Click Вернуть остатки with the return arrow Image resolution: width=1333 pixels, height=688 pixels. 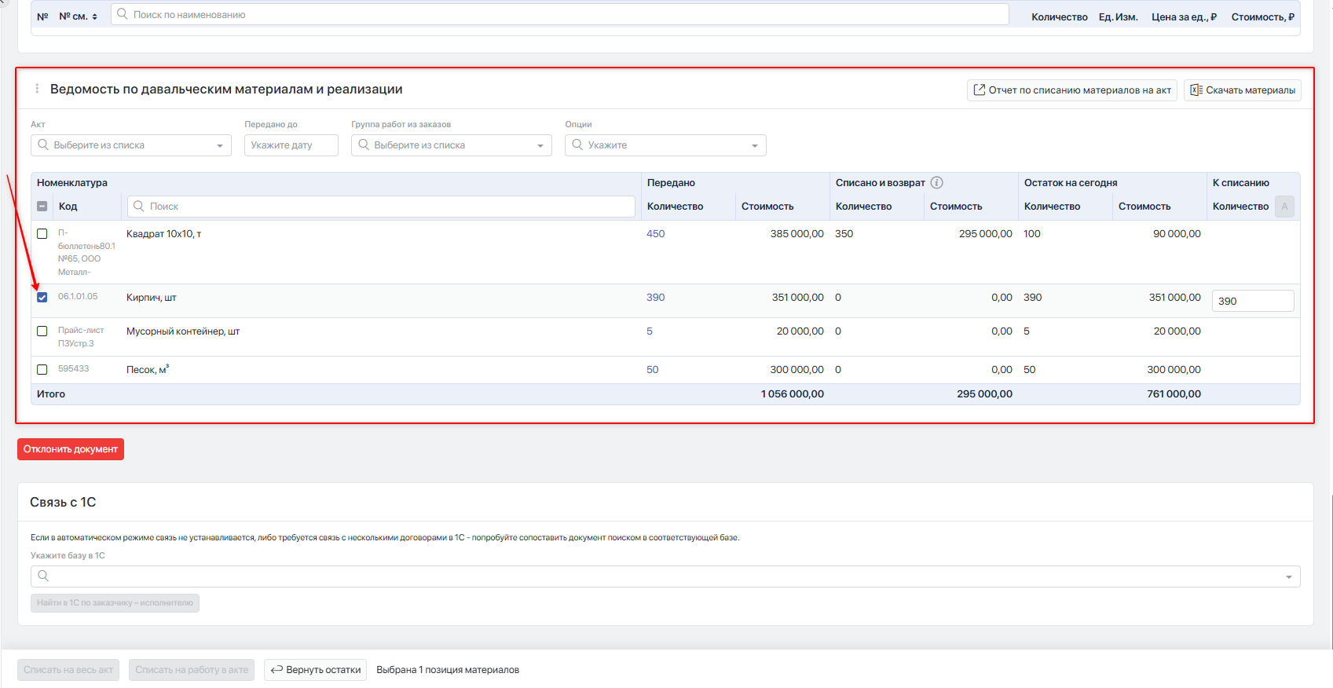(x=315, y=670)
